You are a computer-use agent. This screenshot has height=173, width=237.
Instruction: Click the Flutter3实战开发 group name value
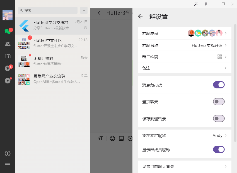point(207,45)
